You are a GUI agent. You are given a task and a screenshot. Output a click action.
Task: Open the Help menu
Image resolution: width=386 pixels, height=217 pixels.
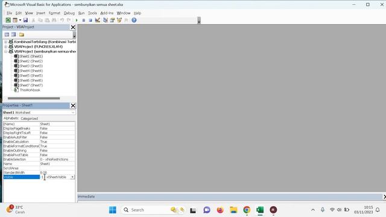pos(138,13)
